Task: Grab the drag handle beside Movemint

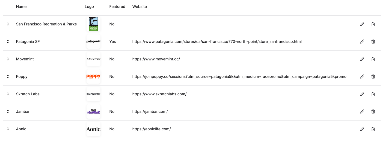Action: 8,59
